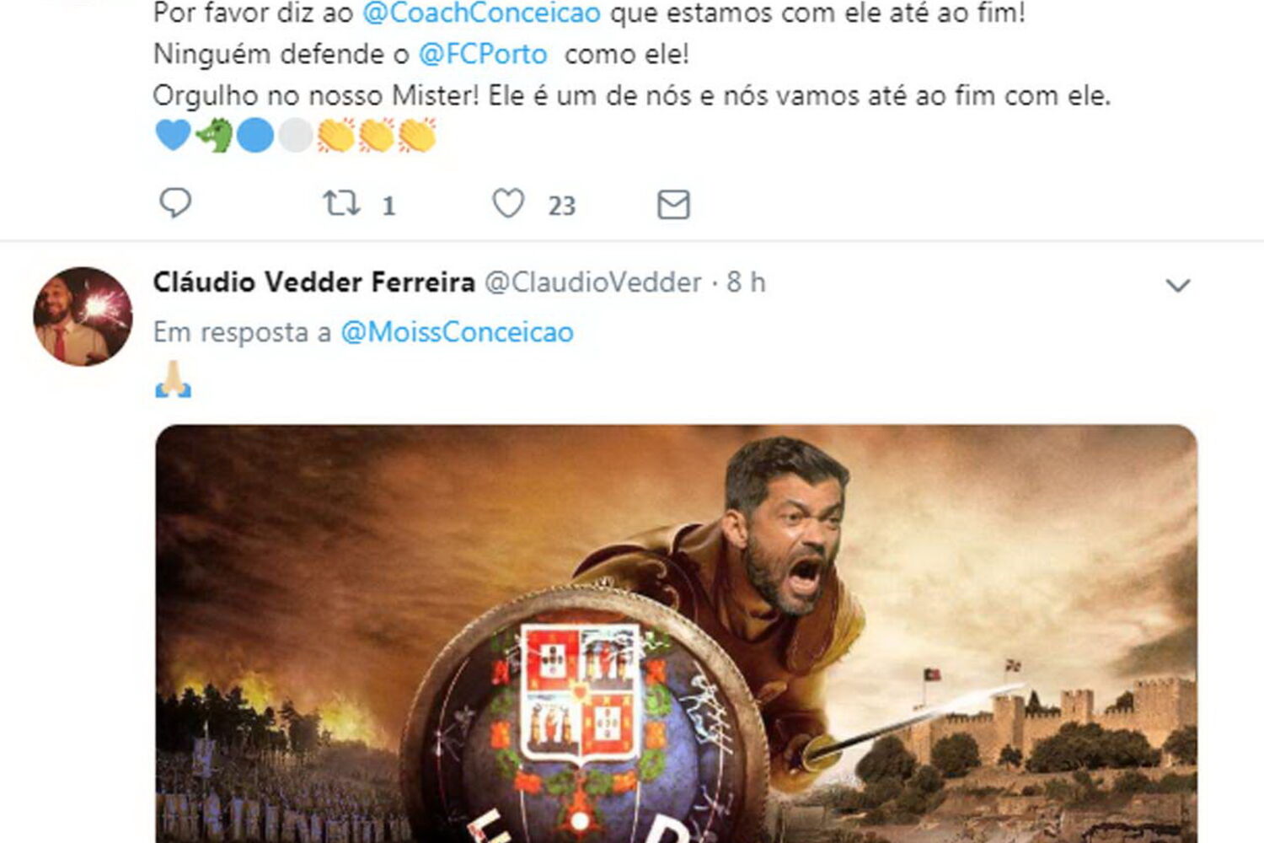Open the @CoachConceicao mention
The width and height of the screenshot is (1264, 843).
[481, 13]
